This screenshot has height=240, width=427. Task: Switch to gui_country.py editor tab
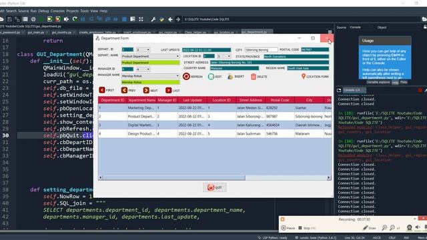pyautogui.click(x=61, y=32)
